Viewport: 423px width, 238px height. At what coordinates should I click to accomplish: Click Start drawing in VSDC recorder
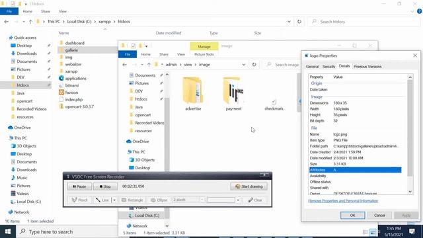click(249, 186)
